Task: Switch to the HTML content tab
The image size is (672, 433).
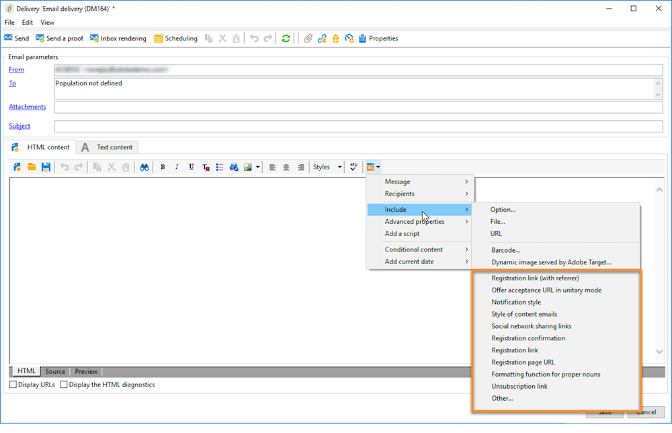Action: (x=41, y=147)
